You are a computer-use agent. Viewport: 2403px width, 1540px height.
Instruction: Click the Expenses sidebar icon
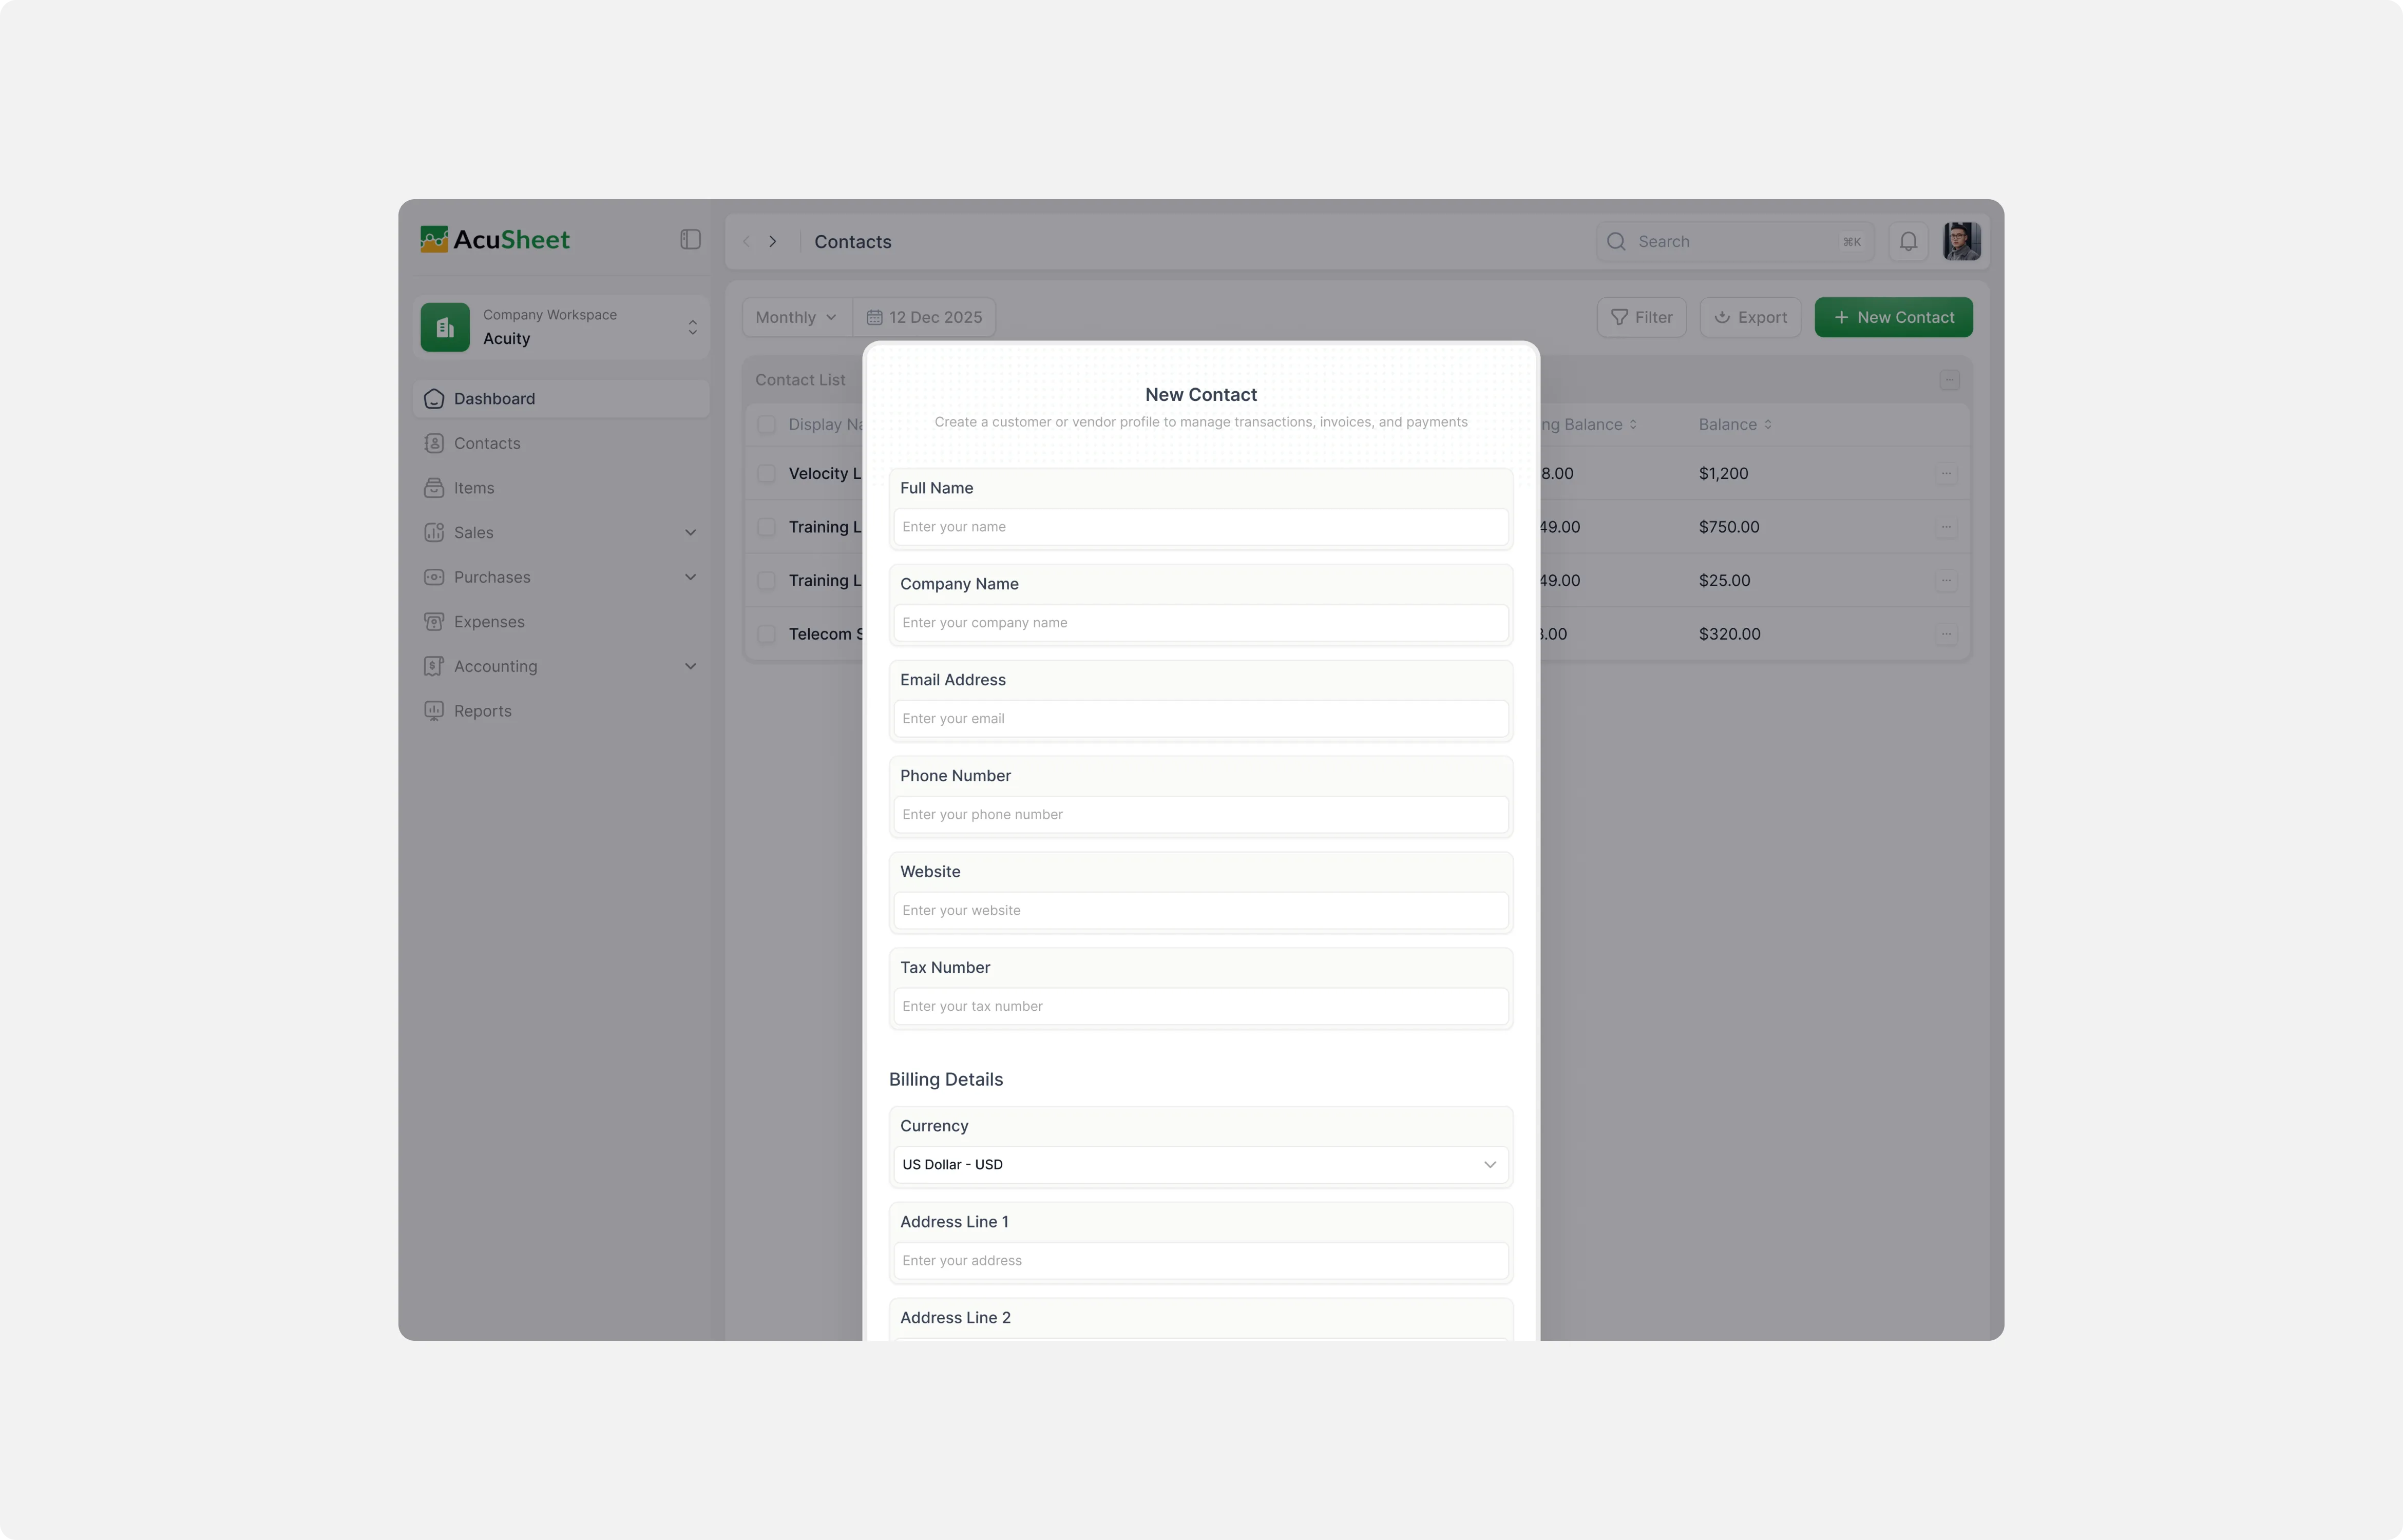tap(434, 622)
